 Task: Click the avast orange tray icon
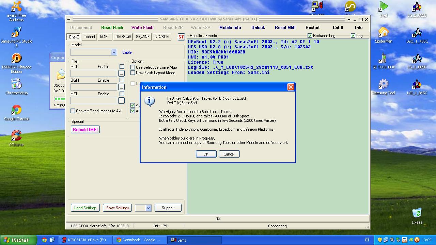tap(417, 240)
